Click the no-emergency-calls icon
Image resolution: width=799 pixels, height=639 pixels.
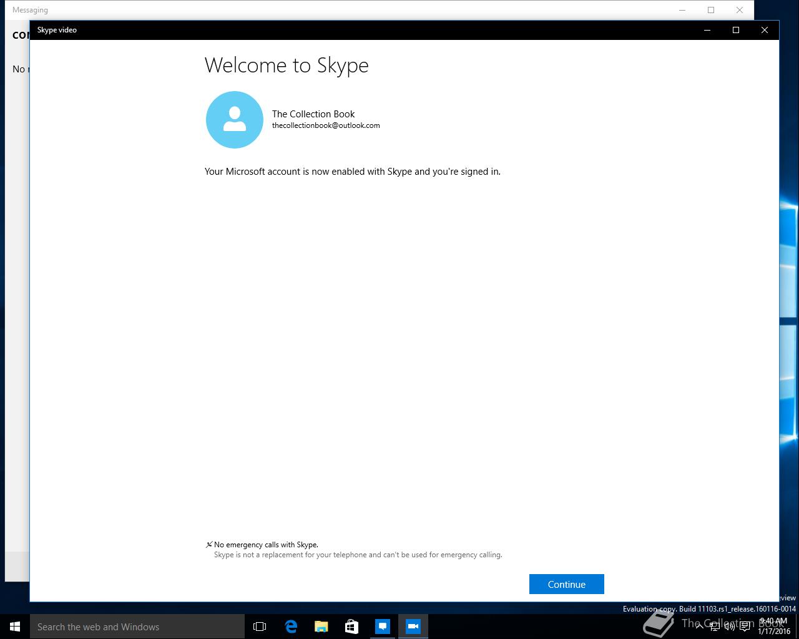[209, 545]
